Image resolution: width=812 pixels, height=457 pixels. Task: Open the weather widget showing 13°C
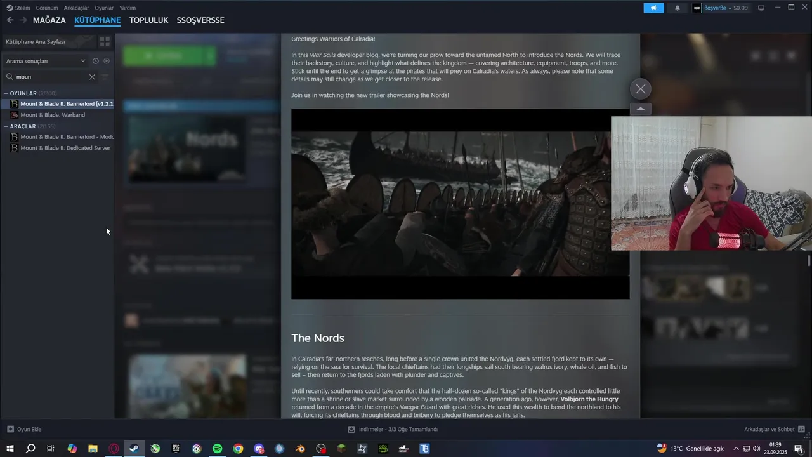[x=690, y=449]
